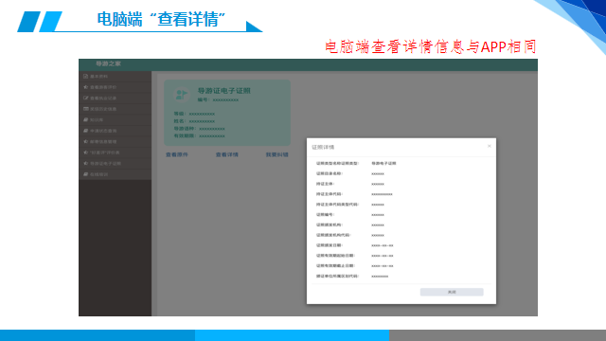Click the book icon beside 知识库

[x=86, y=120]
